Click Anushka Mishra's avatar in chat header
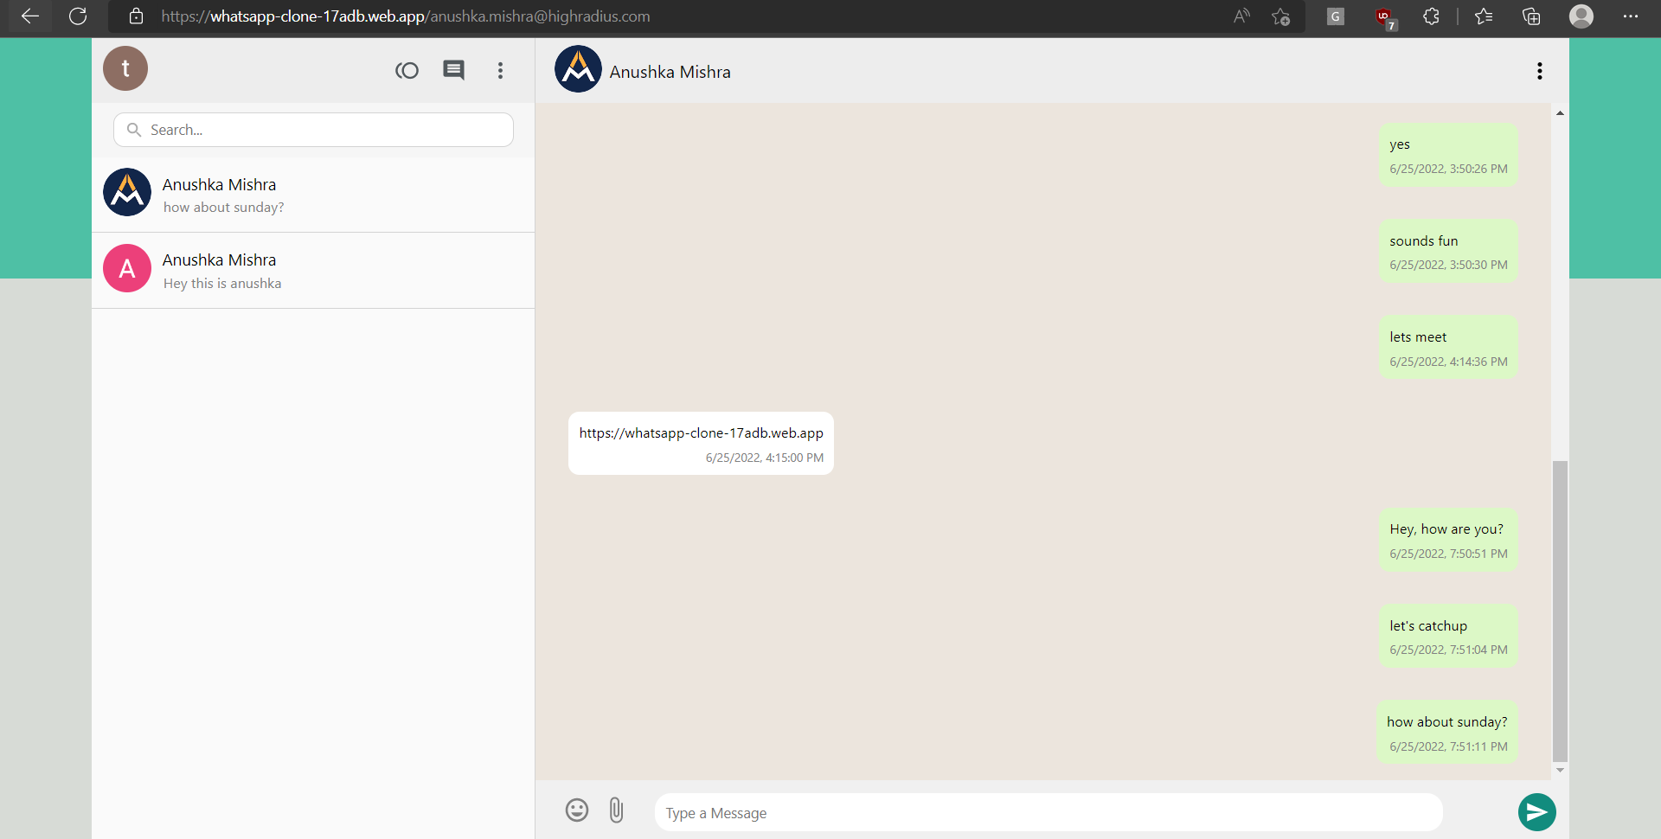The height and width of the screenshot is (839, 1661). [577, 69]
